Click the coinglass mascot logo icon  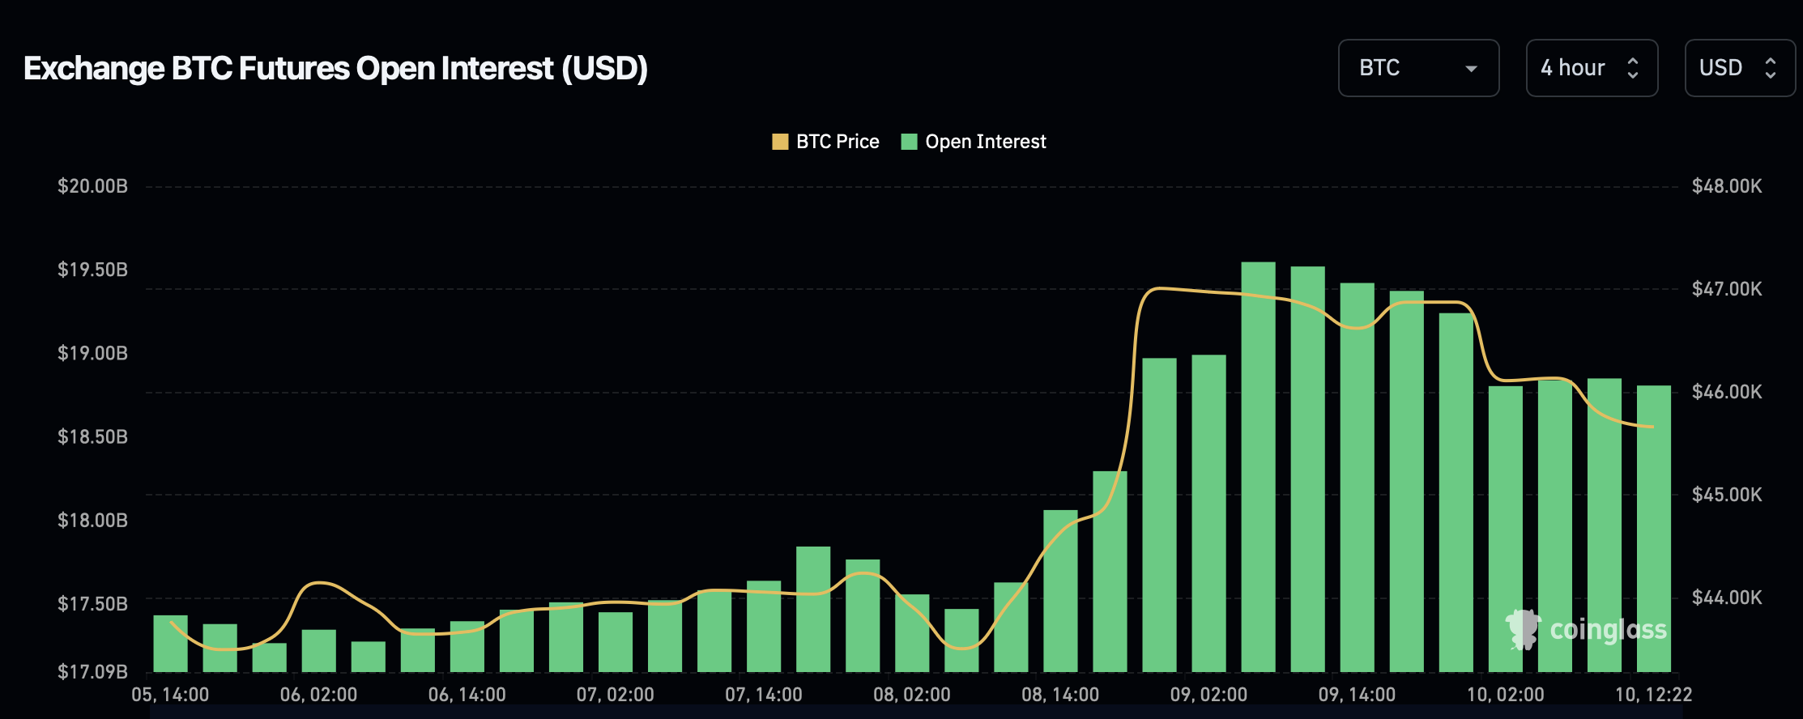click(x=1523, y=629)
